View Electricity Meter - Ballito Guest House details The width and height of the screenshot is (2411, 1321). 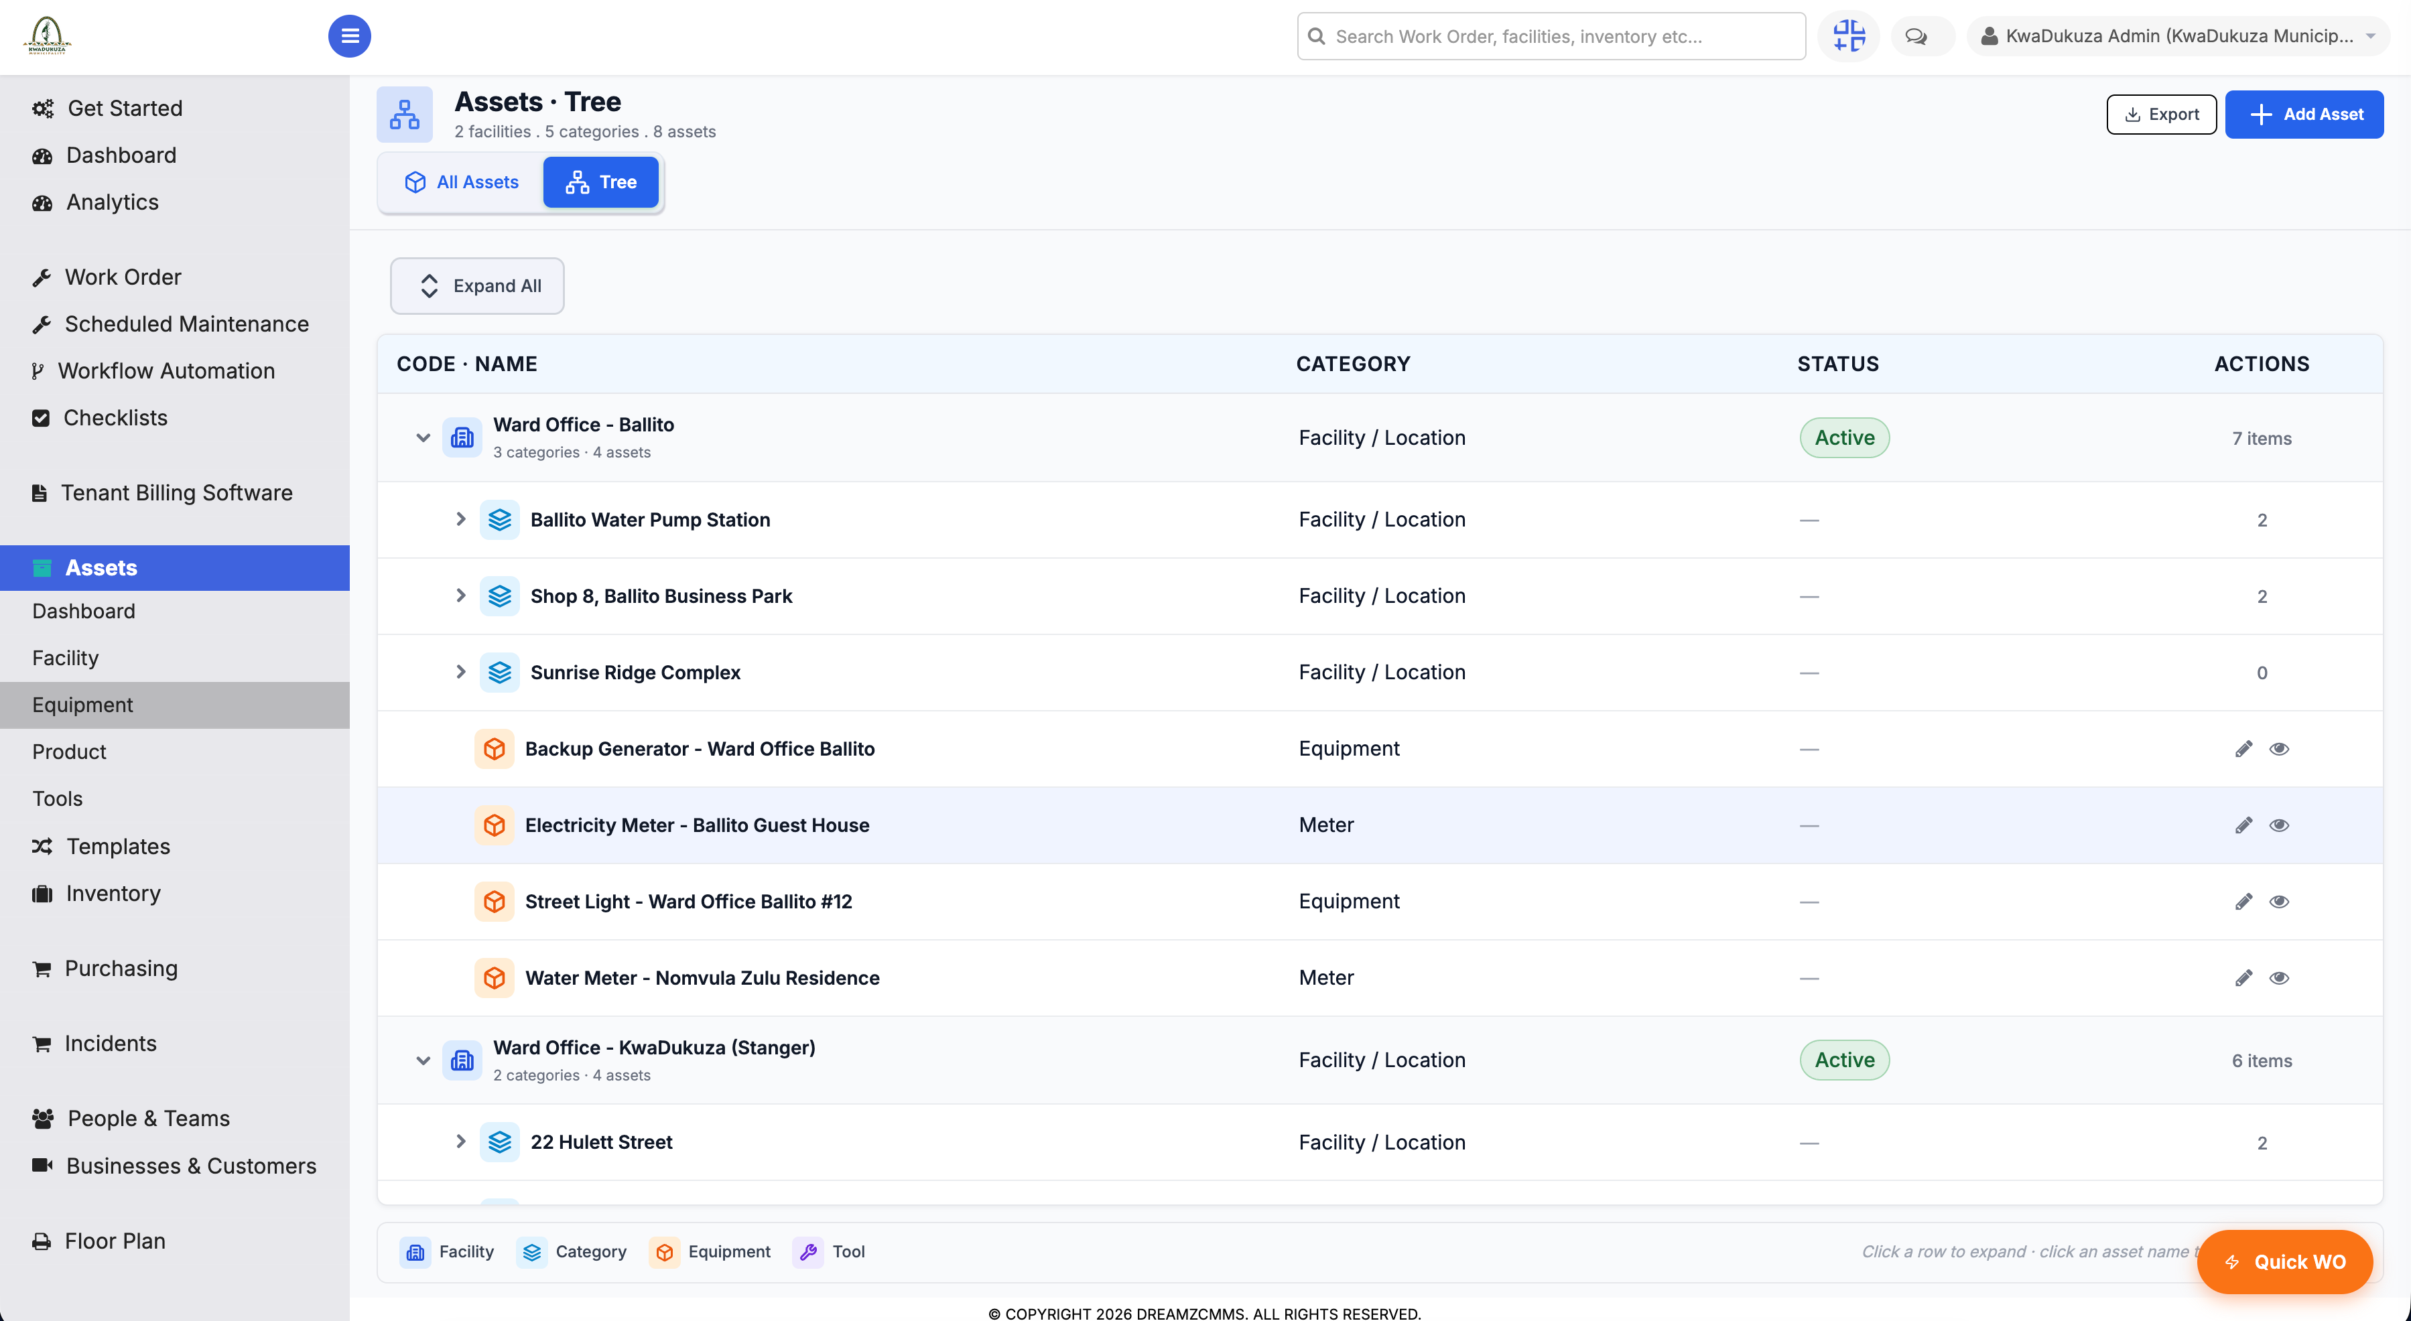click(x=2279, y=825)
